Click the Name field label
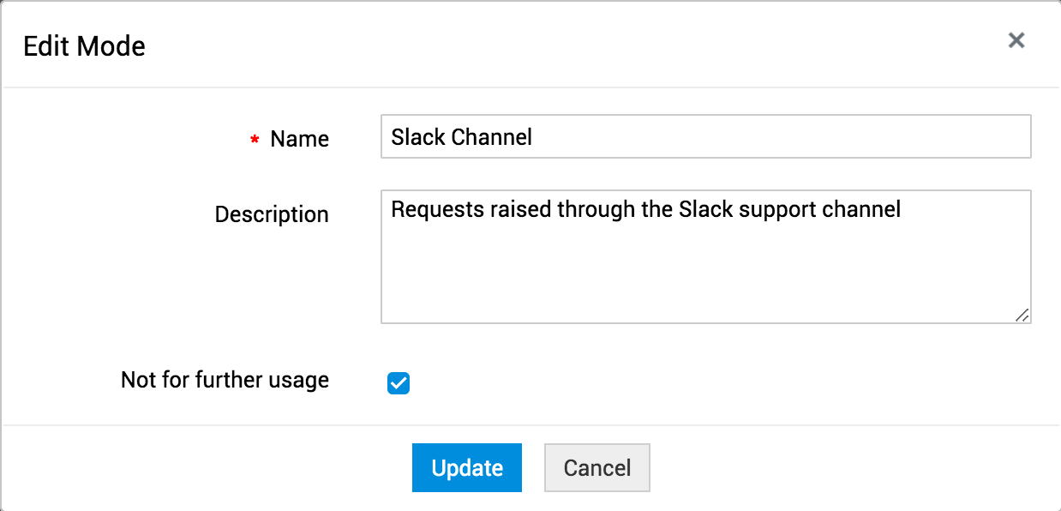Image resolution: width=1061 pixels, height=511 pixels. click(299, 139)
